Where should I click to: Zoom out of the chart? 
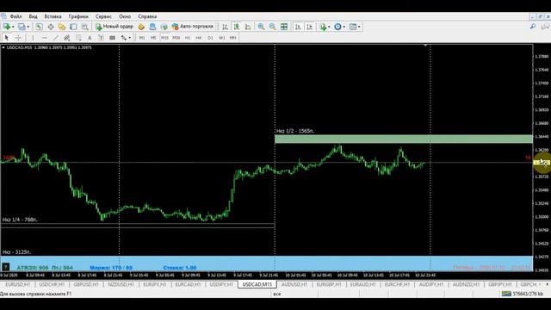coord(272,27)
